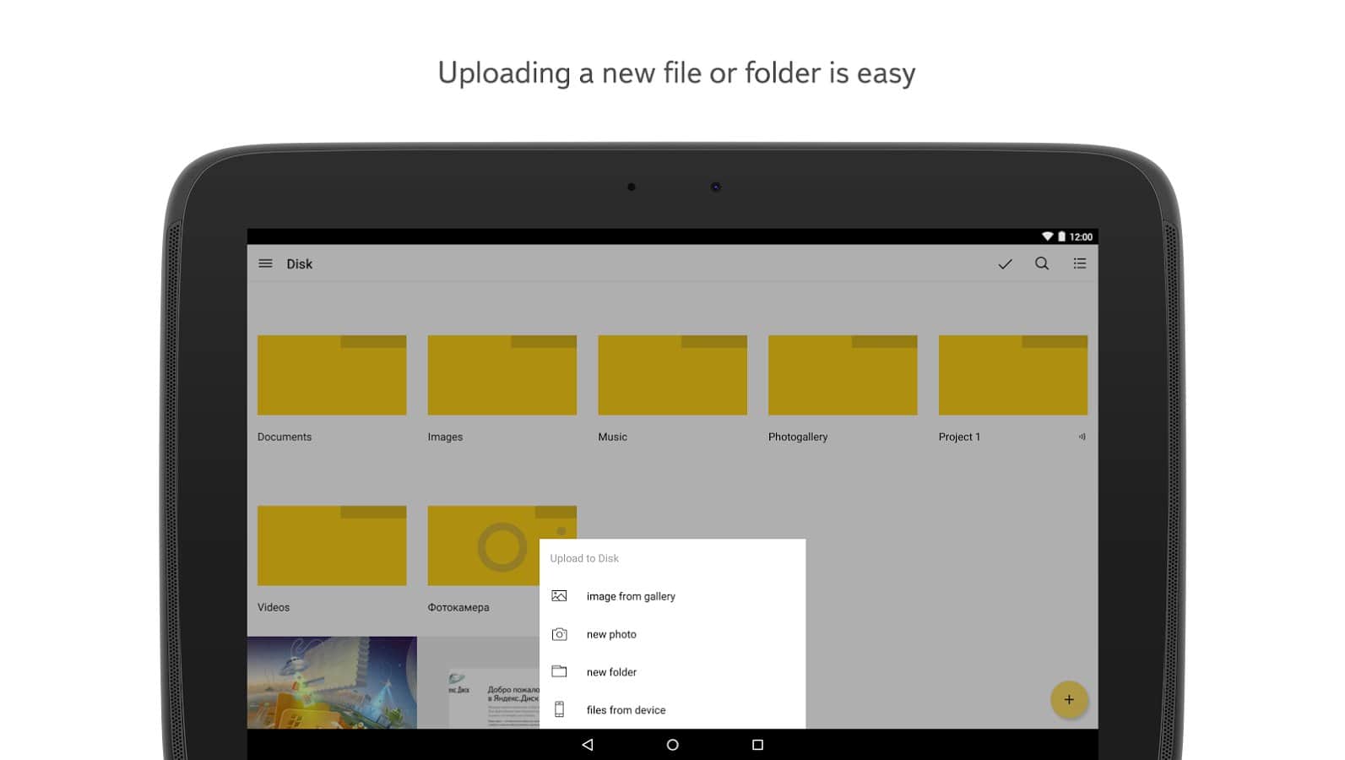Open the Documents folder
Image resolution: width=1345 pixels, height=760 pixels.
click(x=332, y=376)
